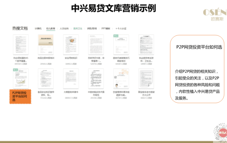Open the 医药卫生 category tab
227x143 pixels.
pos(78,29)
